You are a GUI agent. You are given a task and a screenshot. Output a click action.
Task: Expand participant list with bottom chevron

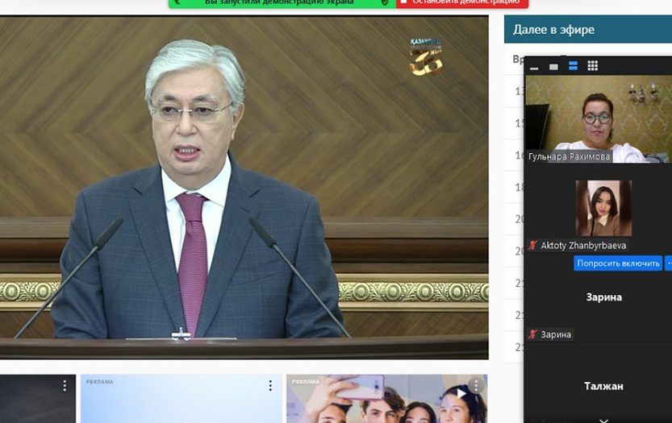[603, 419]
